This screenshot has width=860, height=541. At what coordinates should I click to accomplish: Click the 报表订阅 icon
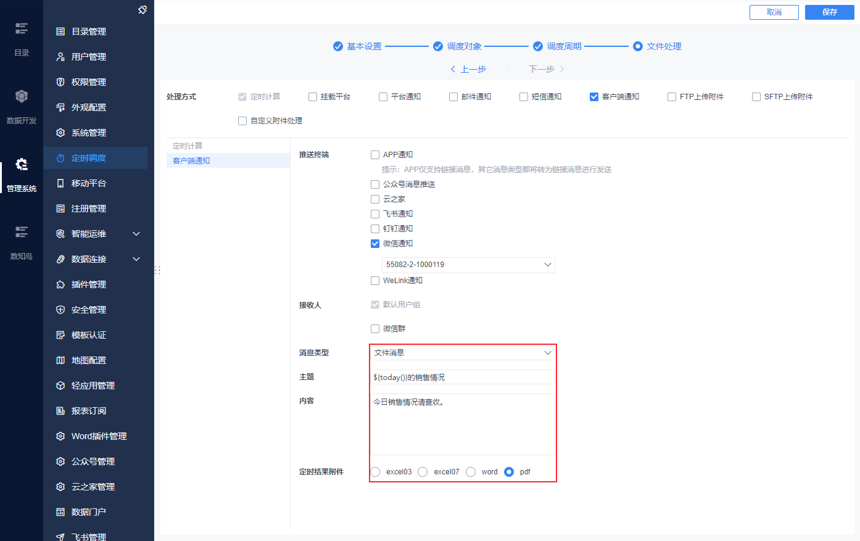[x=60, y=411]
